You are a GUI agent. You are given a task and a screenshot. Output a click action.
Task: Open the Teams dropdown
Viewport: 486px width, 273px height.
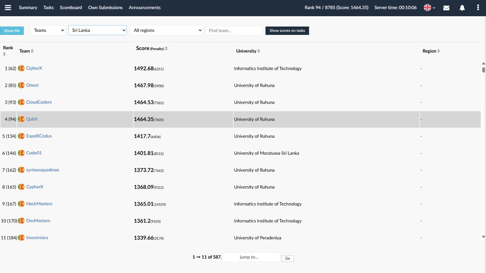[47, 30]
